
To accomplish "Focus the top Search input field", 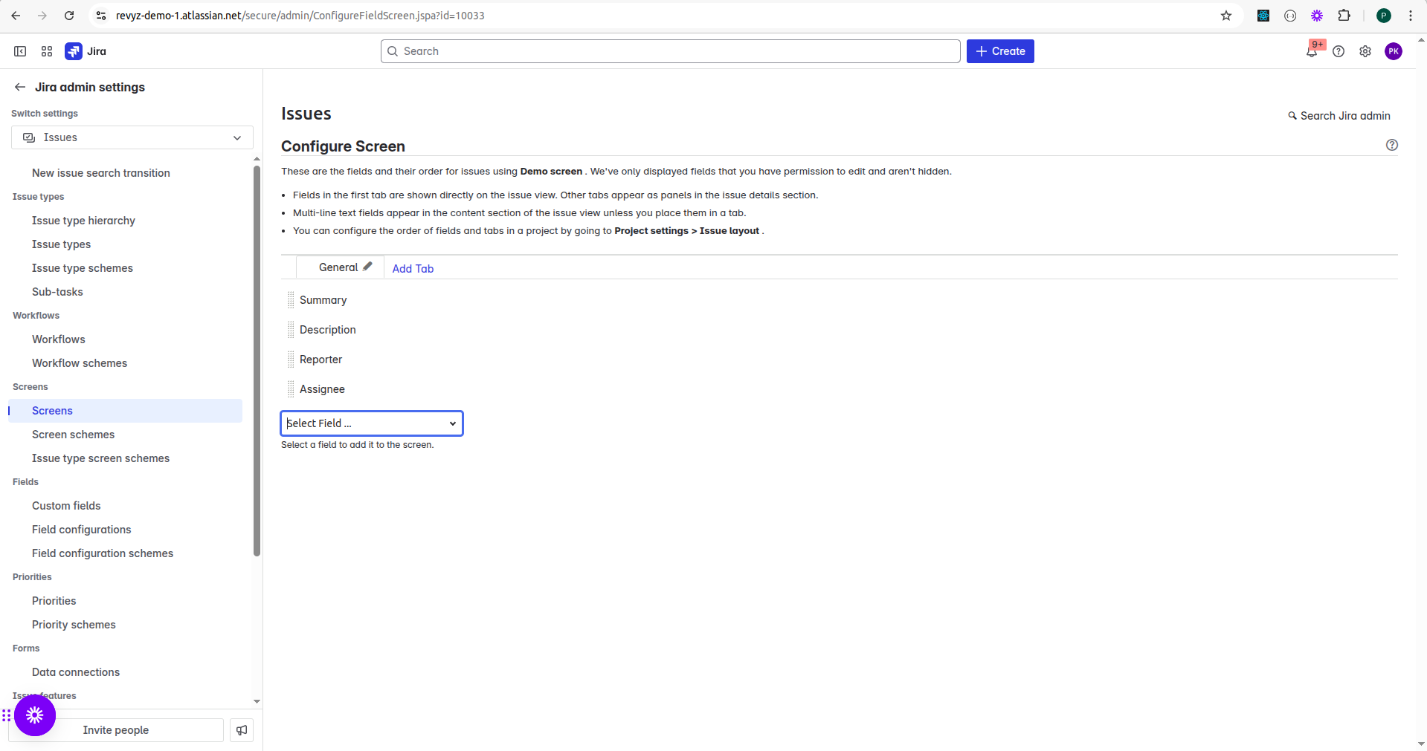I will pos(671,51).
